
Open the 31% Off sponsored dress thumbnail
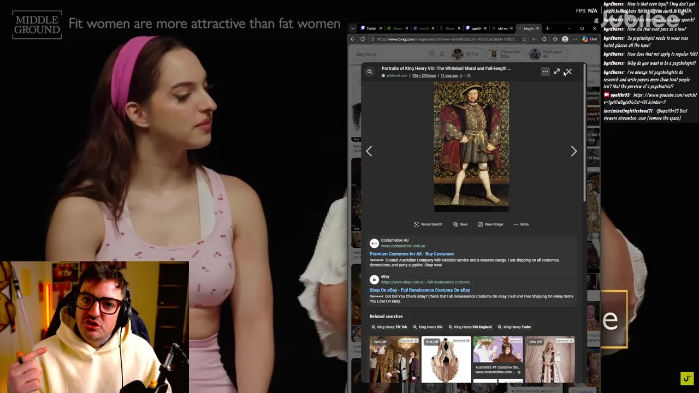446,360
